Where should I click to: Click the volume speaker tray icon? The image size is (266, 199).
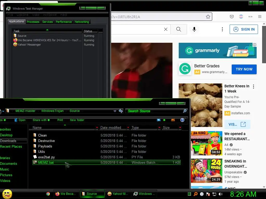coord(221,194)
